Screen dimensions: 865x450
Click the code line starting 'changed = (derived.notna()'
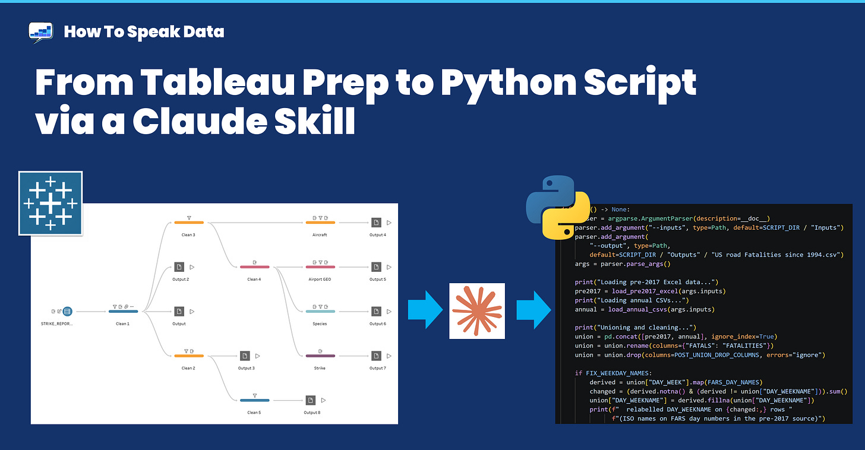718,392
